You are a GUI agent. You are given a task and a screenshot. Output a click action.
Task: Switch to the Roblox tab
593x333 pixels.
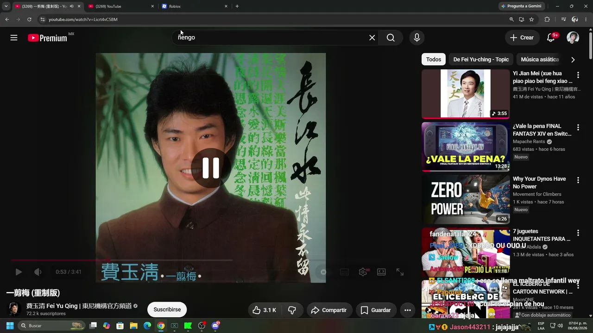click(x=195, y=6)
